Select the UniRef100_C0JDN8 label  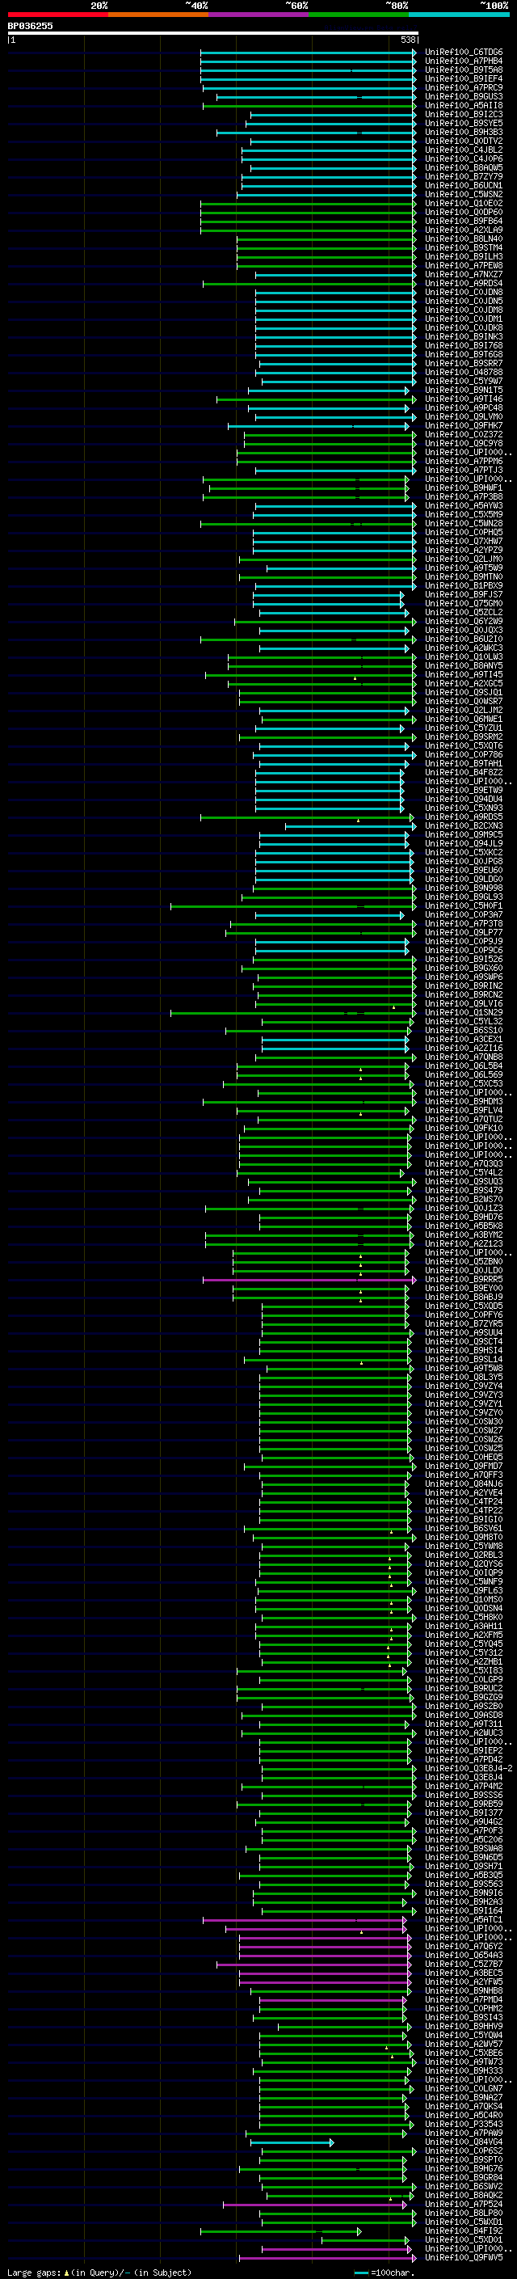point(464,293)
